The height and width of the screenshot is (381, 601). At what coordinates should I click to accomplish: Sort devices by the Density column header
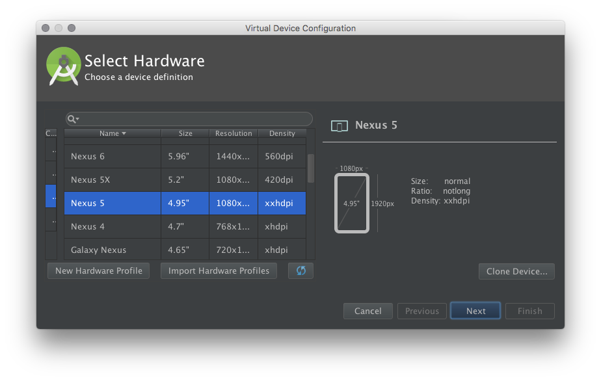point(282,133)
